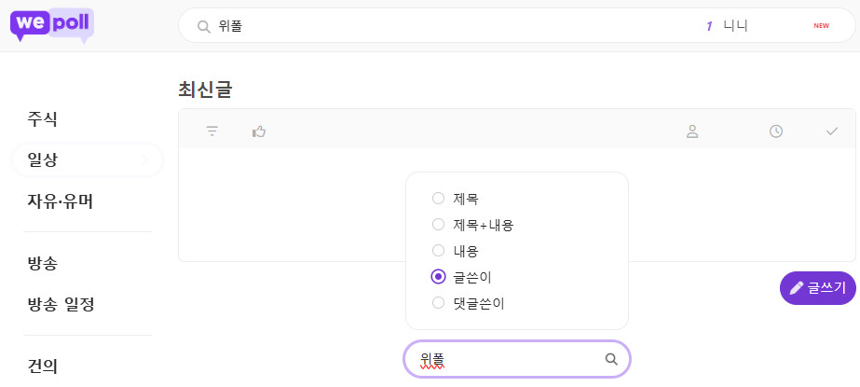Click the magnifier icon in top search bar

coord(203,26)
